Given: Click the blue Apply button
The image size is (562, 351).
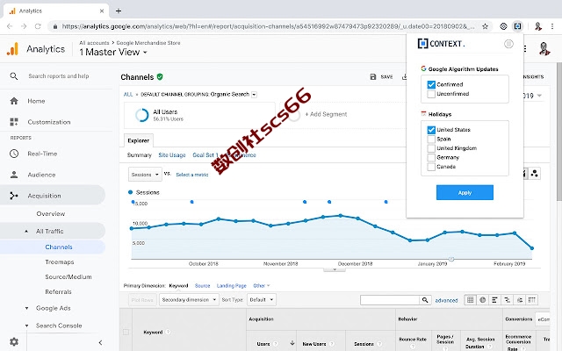Looking at the screenshot, I should (465, 193).
